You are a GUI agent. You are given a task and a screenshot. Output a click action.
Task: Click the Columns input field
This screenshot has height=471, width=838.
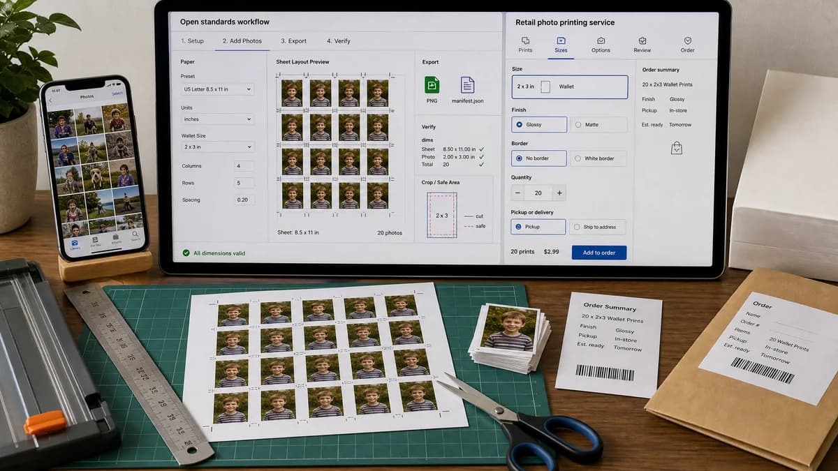(244, 166)
